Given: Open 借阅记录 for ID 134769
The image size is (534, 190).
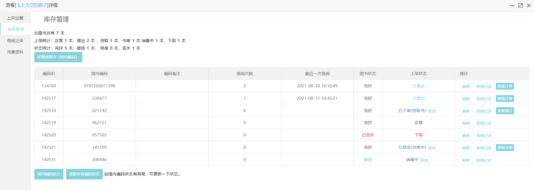Looking at the screenshot, I should click(x=484, y=86).
